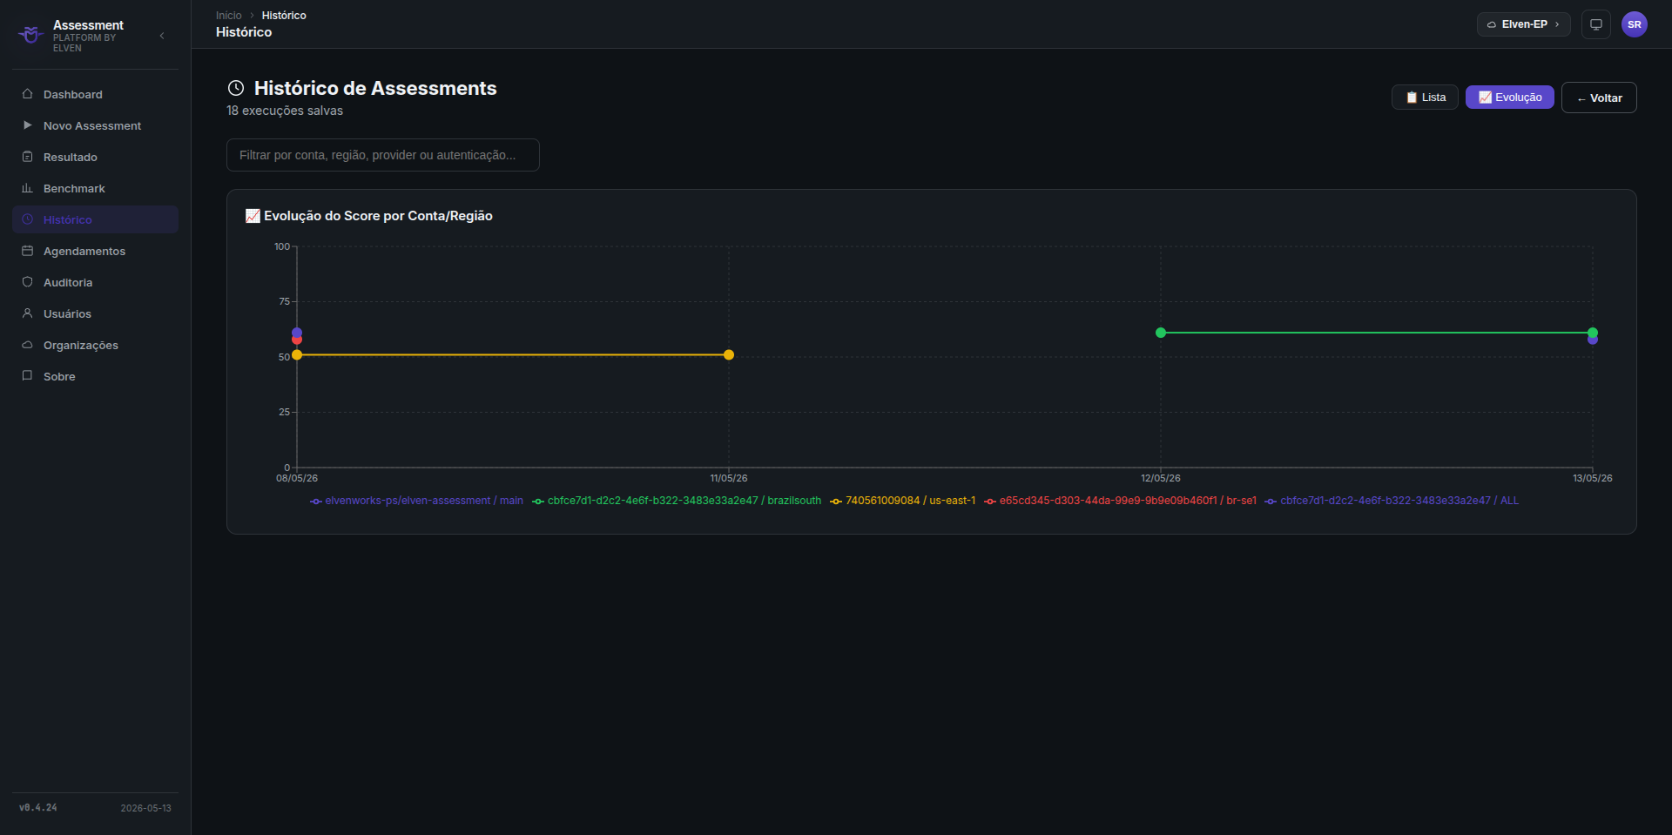
Task: Open the Benchmark chart icon
Action: (x=27, y=188)
